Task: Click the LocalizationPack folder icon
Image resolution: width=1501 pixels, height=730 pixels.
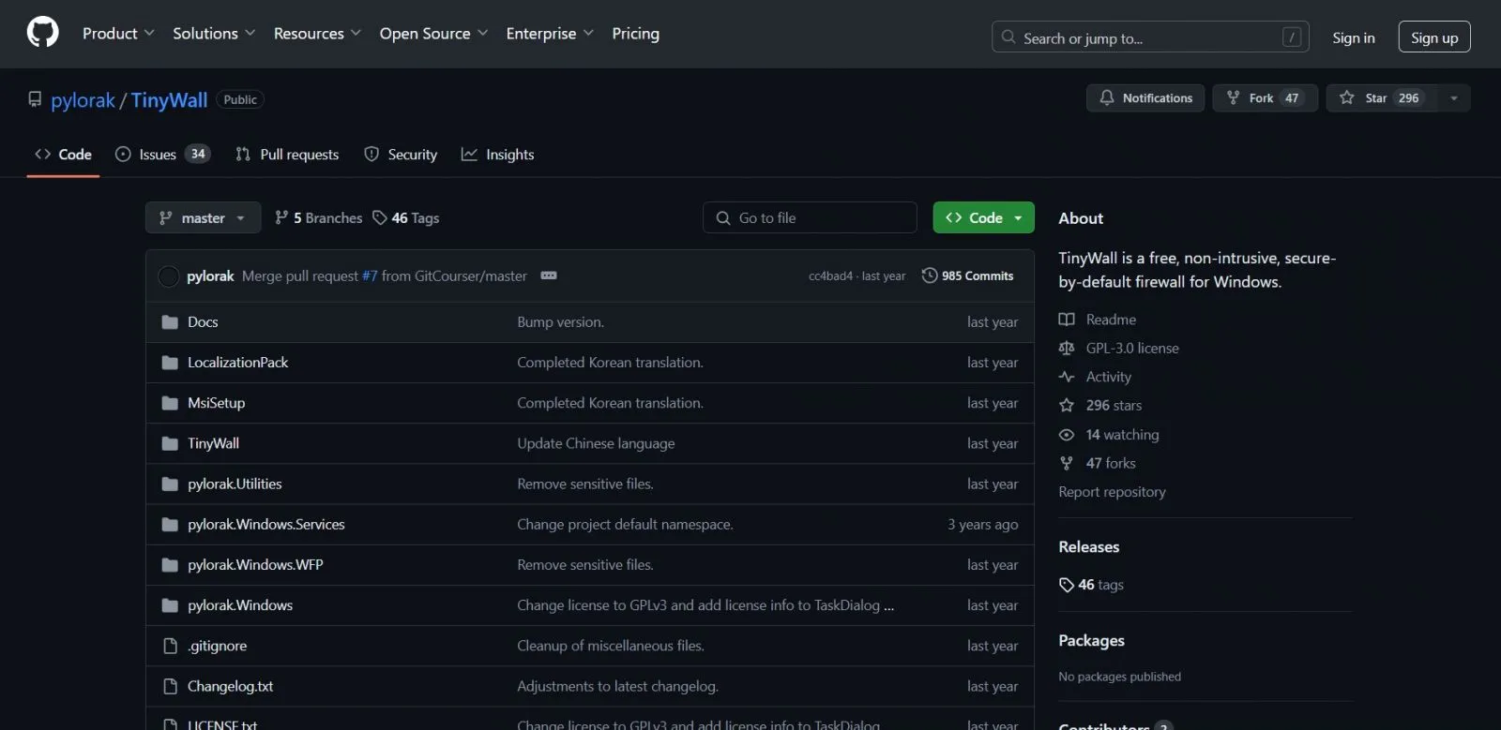Action: pos(170,363)
